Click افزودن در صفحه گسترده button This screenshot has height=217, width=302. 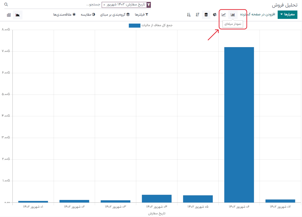257,15
